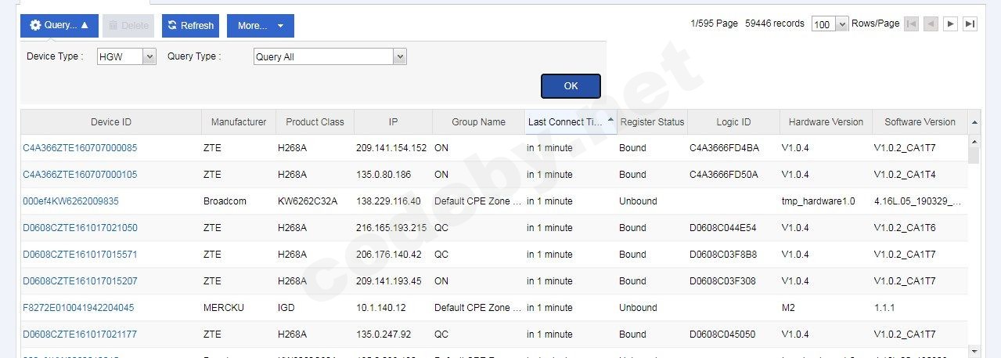Click the greyed-out Delete button
Screen dimensions: 1001x358
(x=129, y=26)
